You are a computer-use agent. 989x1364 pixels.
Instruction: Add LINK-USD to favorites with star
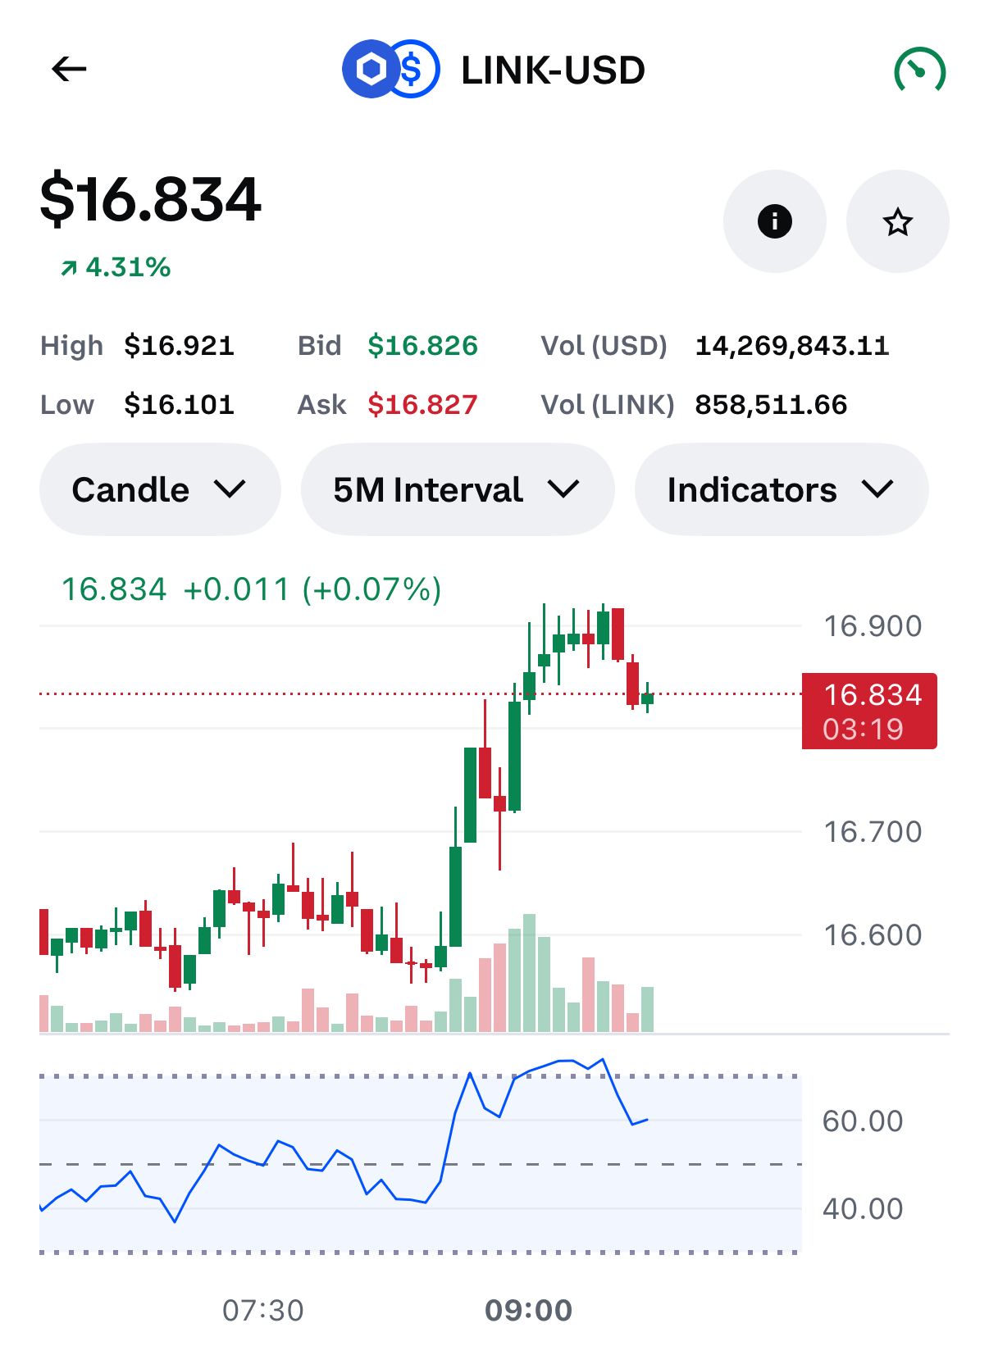[897, 221]
